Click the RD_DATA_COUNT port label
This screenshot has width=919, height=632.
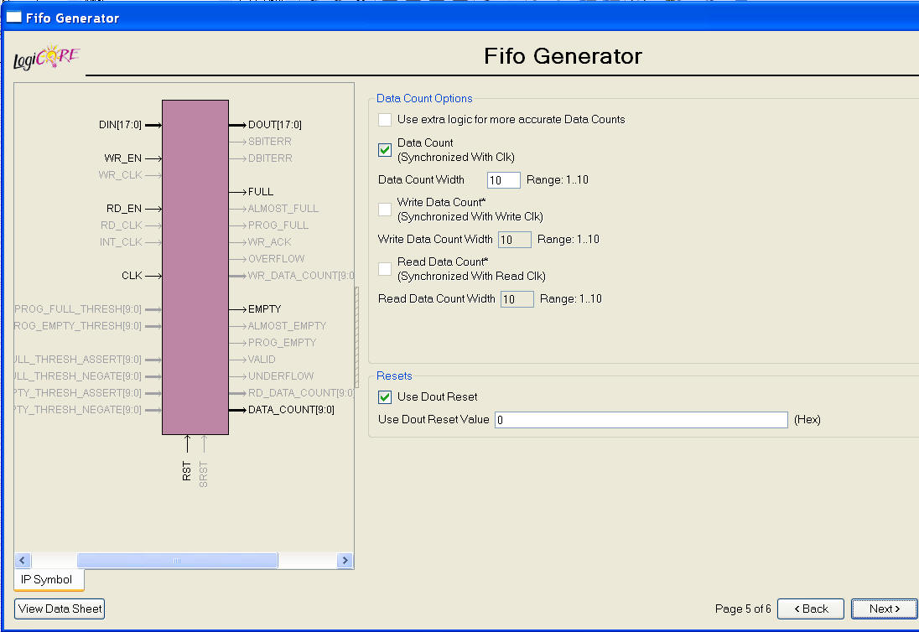tap(301, 393)
